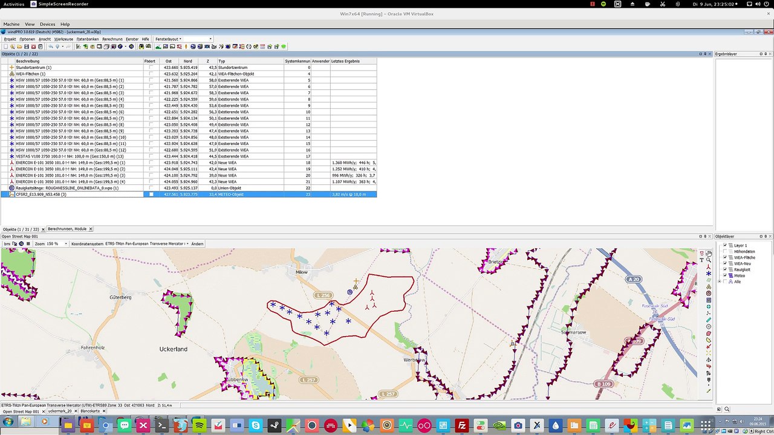This screenshot has width=774, height=435.
Task: Check Fixiert box for CFSR2_E13.909_N53.458 row
Action: [x=151, y=195]
